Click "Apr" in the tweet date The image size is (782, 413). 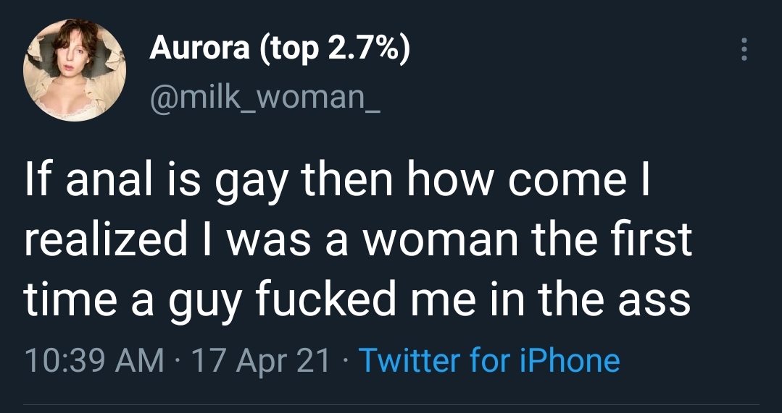coord(263,359)
